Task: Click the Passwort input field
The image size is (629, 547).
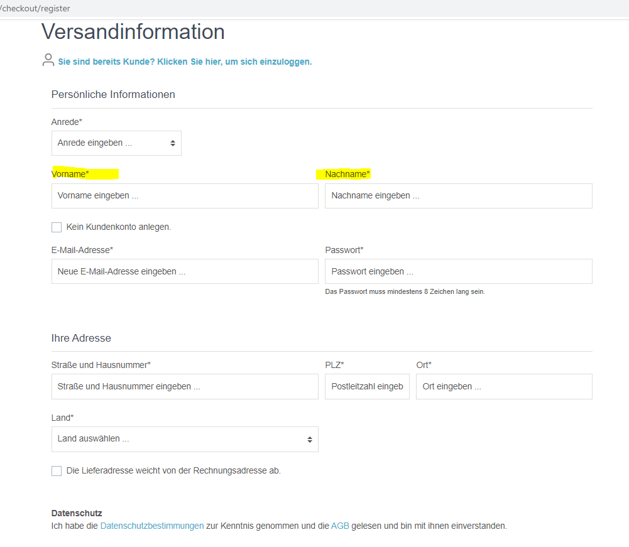Action: 458,271
